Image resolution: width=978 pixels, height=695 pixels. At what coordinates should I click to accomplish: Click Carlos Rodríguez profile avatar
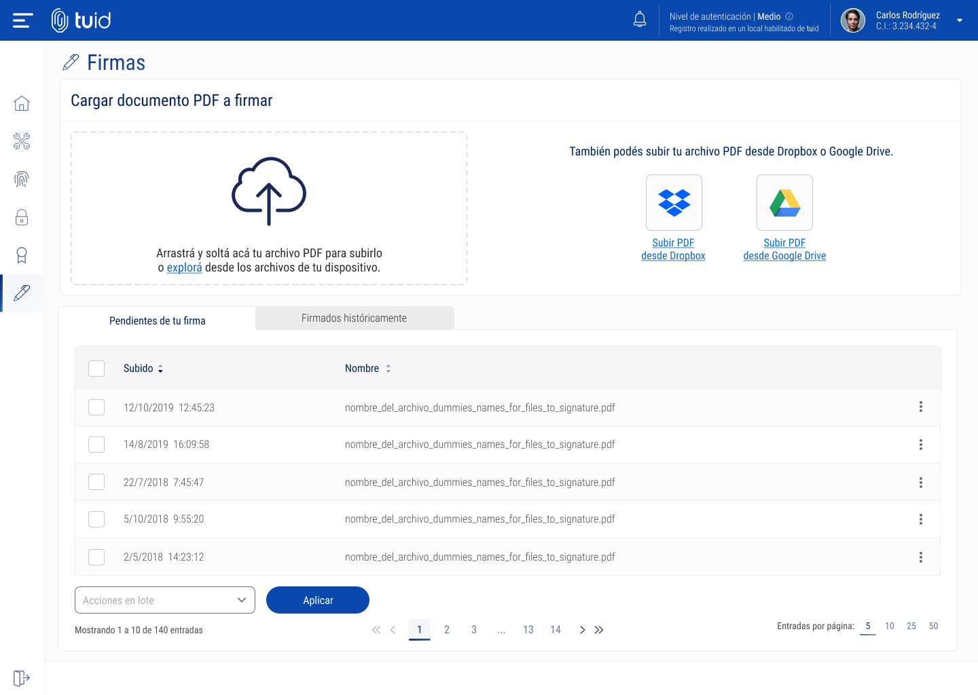click(x=853, y=20)
